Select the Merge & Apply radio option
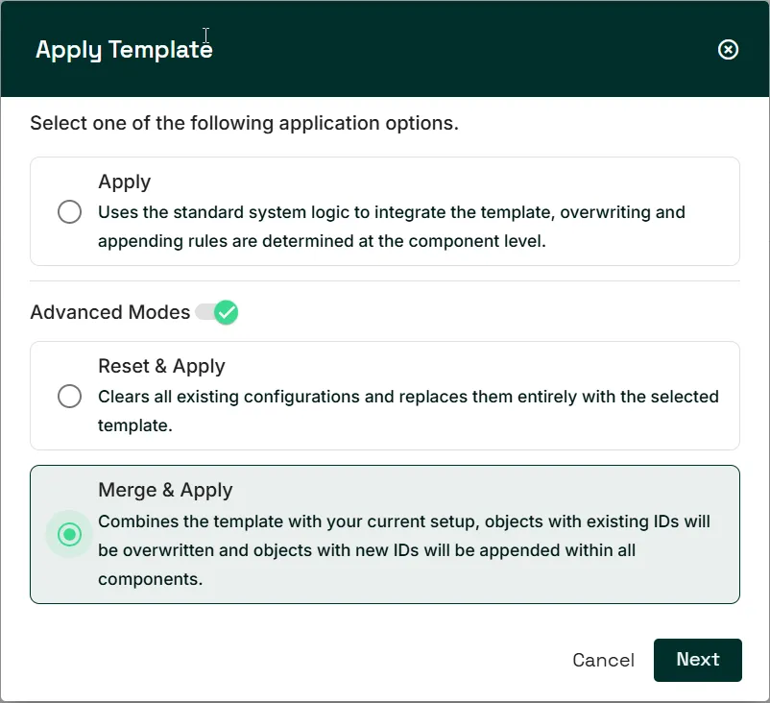Screen dimensions: 770x703 [x=70, y=534]
